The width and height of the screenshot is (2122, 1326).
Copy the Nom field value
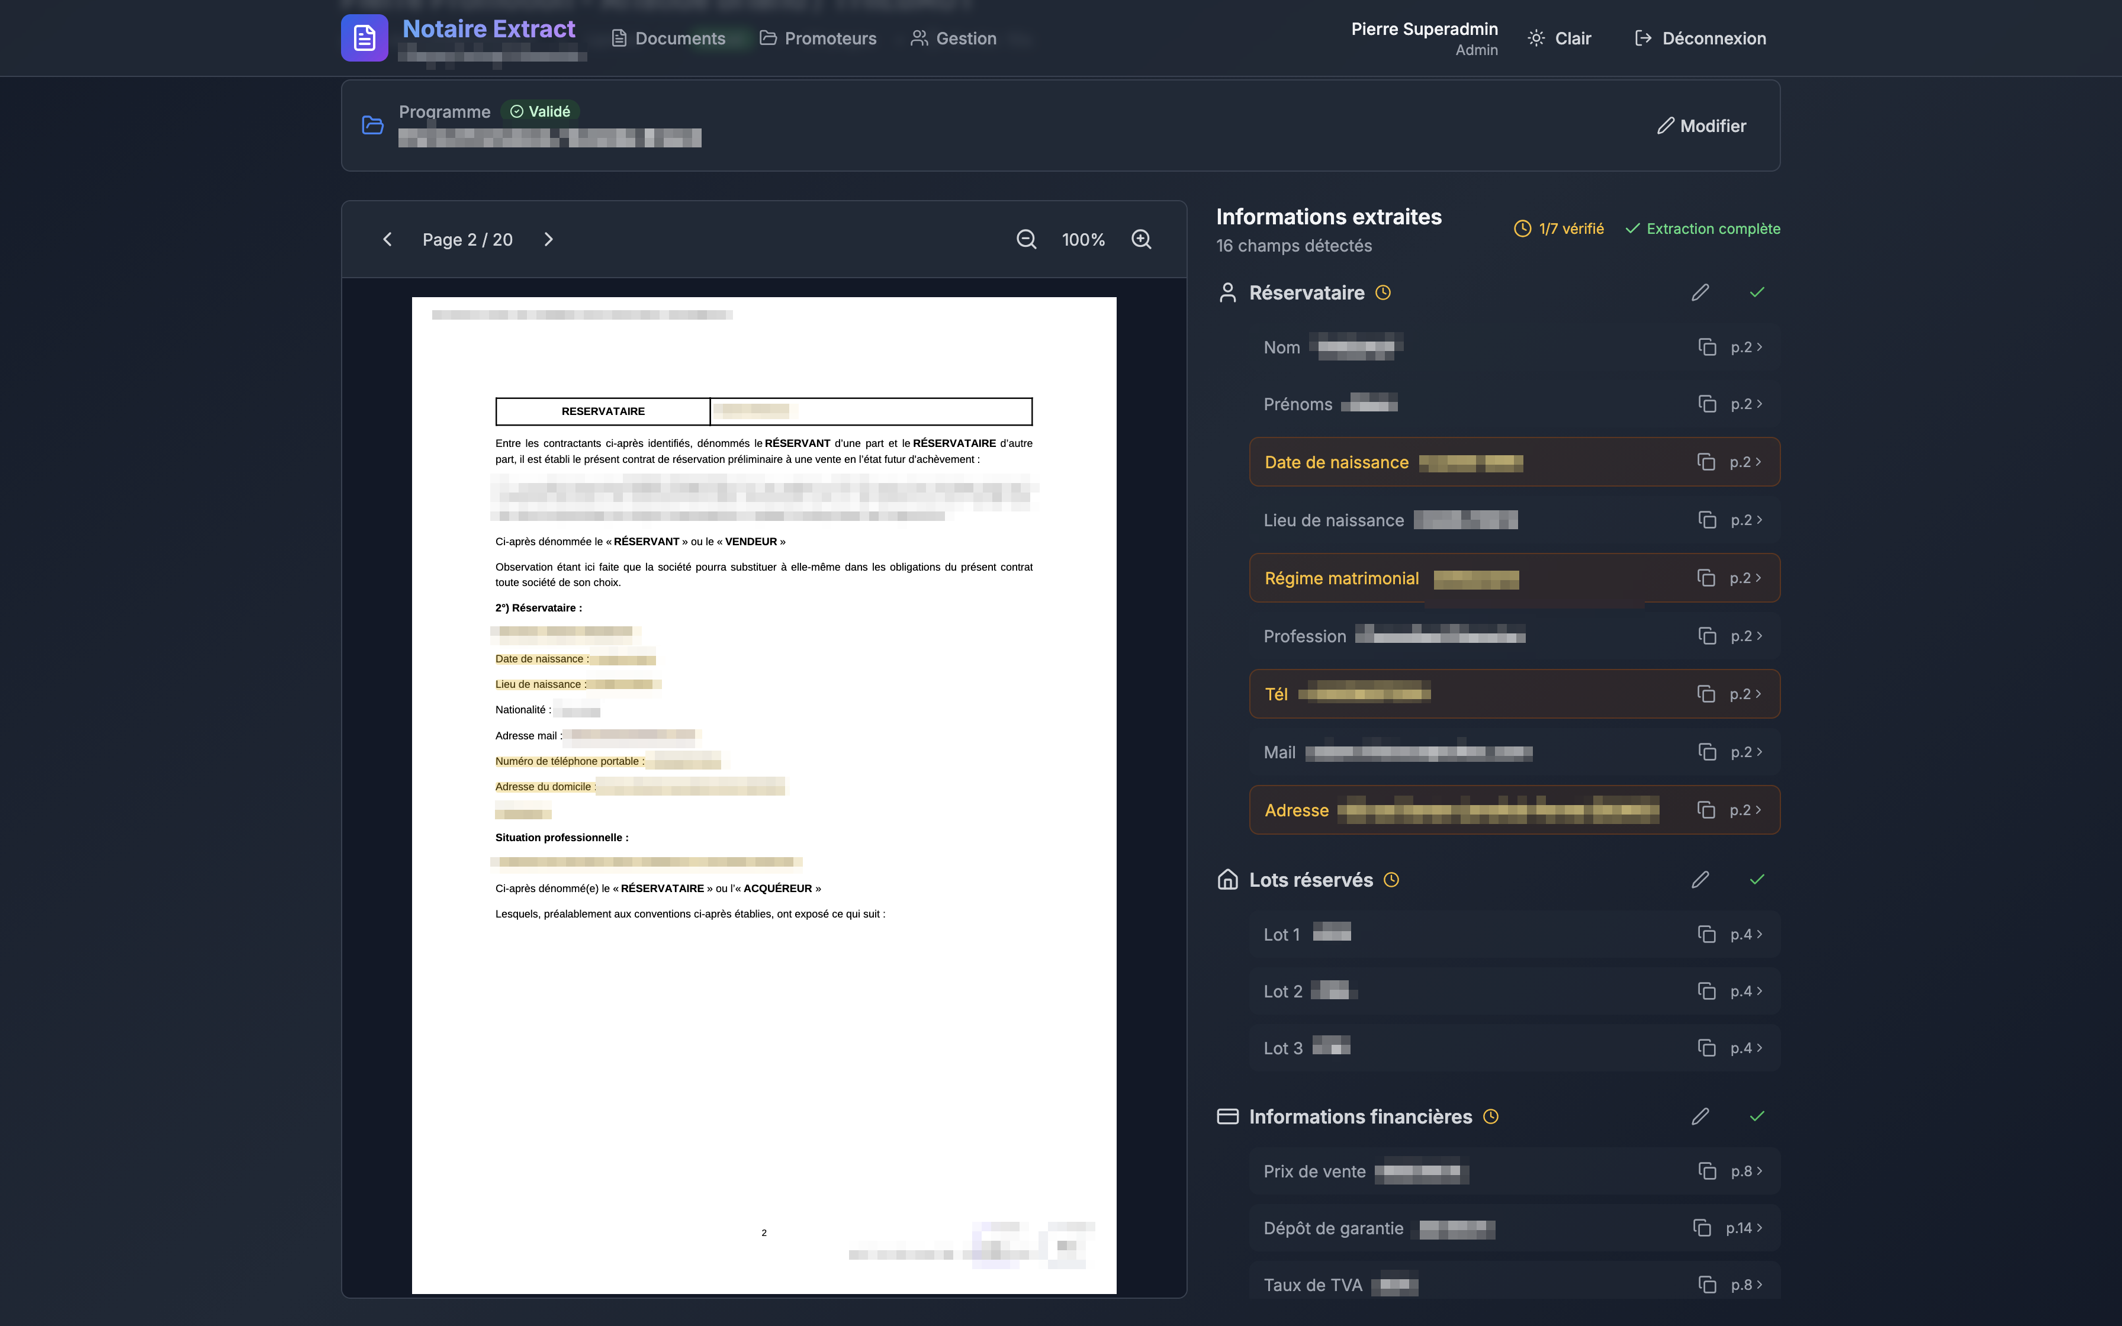pos(1706,347)
